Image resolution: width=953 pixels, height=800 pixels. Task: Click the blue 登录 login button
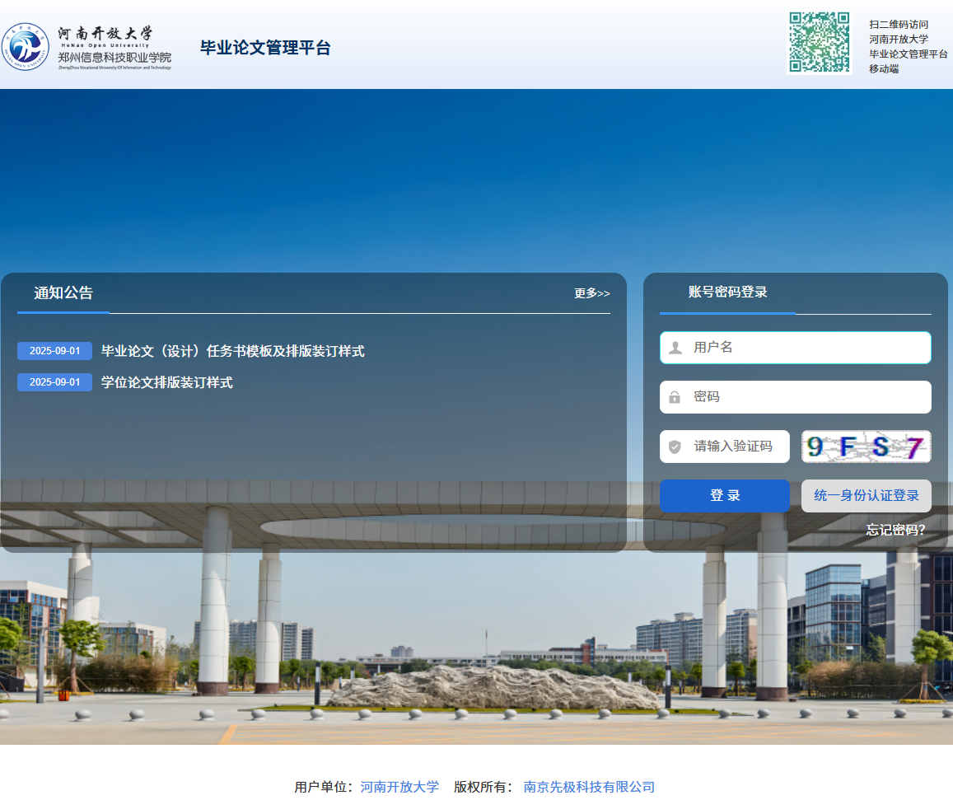725,496
